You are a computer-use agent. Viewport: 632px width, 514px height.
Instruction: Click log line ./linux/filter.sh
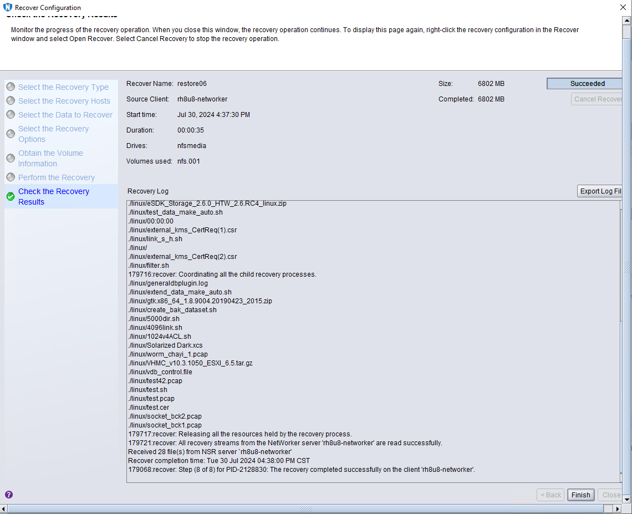[149, 265]
